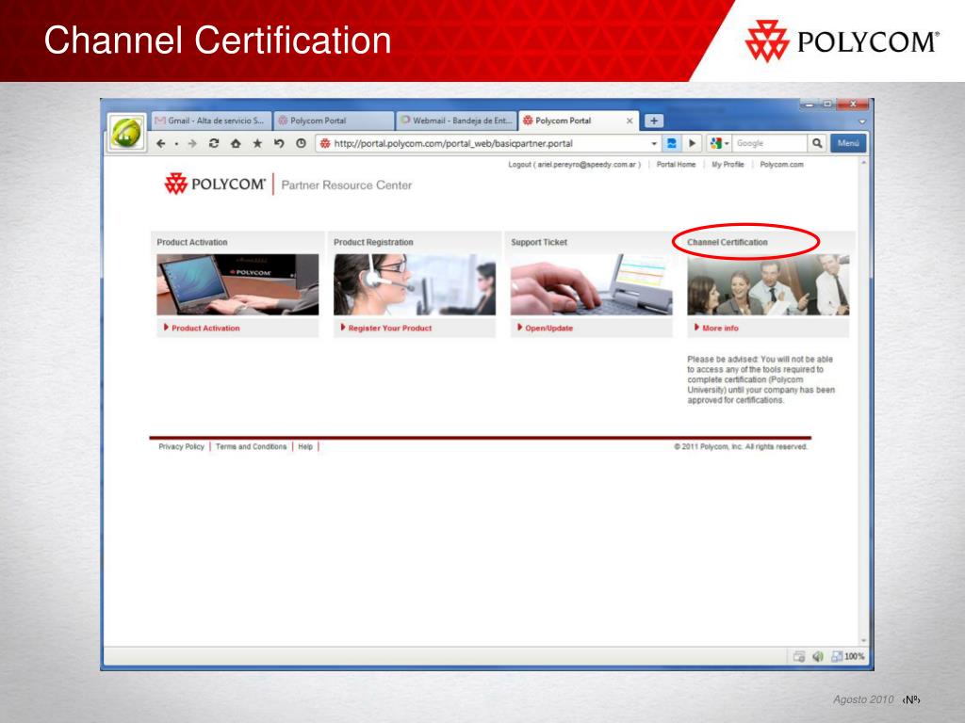Open the Maxthon browser logo menu
965x723 pixels.
(x=127, y=132)
